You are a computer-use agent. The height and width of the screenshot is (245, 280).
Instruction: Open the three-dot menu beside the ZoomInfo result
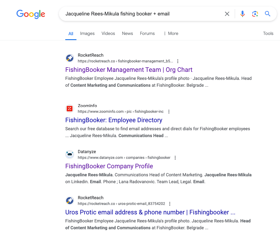pos(169,111)
